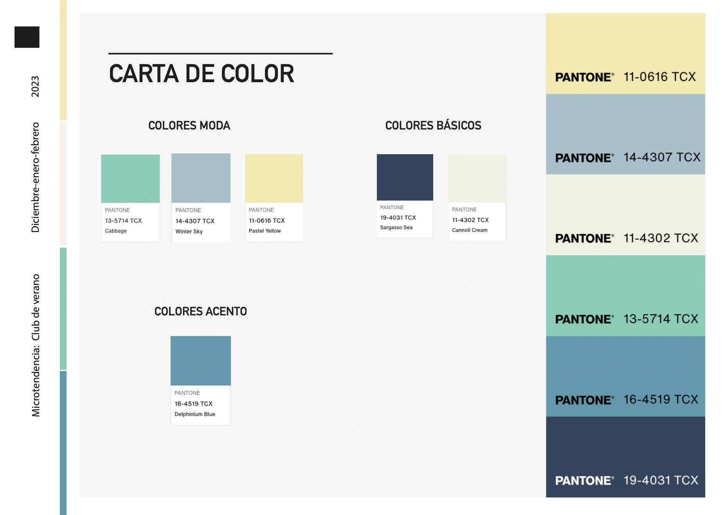This screenshot has height=515, width=724.
Task: Click the CARTA DE COLOR title
Action: point(202,74)
